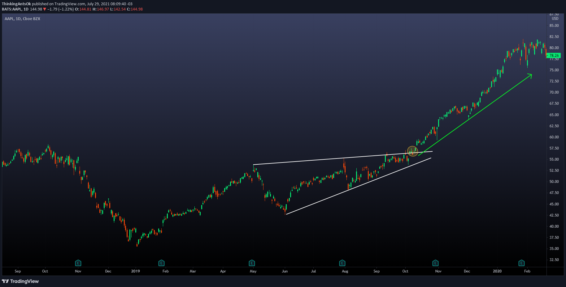Click the 65.00 price axis label
566x287 pixels.
click(x=554, y=115)
